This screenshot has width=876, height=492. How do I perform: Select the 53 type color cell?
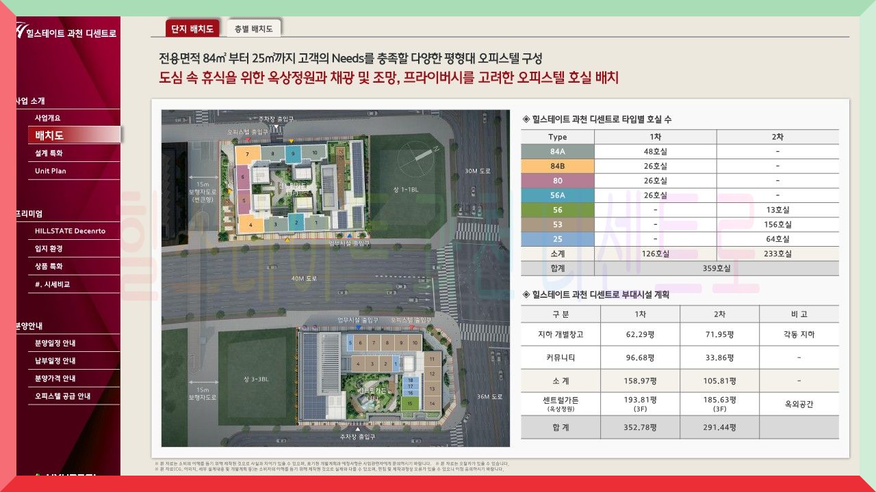pos(557,224)
